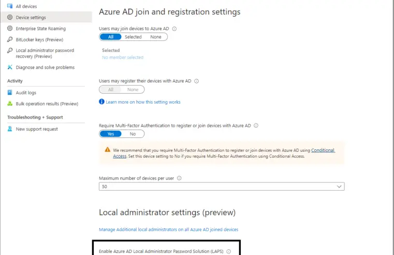
Task: Set Users may join devices to Selected
Action: [133, 37]
